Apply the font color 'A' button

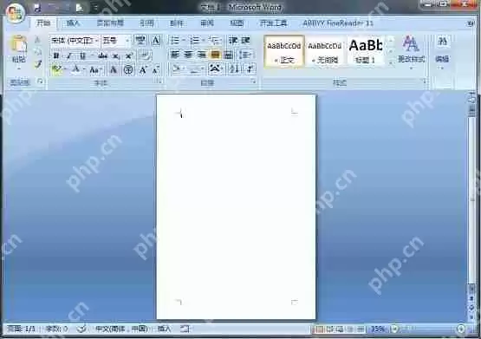(x=76, y=70)
